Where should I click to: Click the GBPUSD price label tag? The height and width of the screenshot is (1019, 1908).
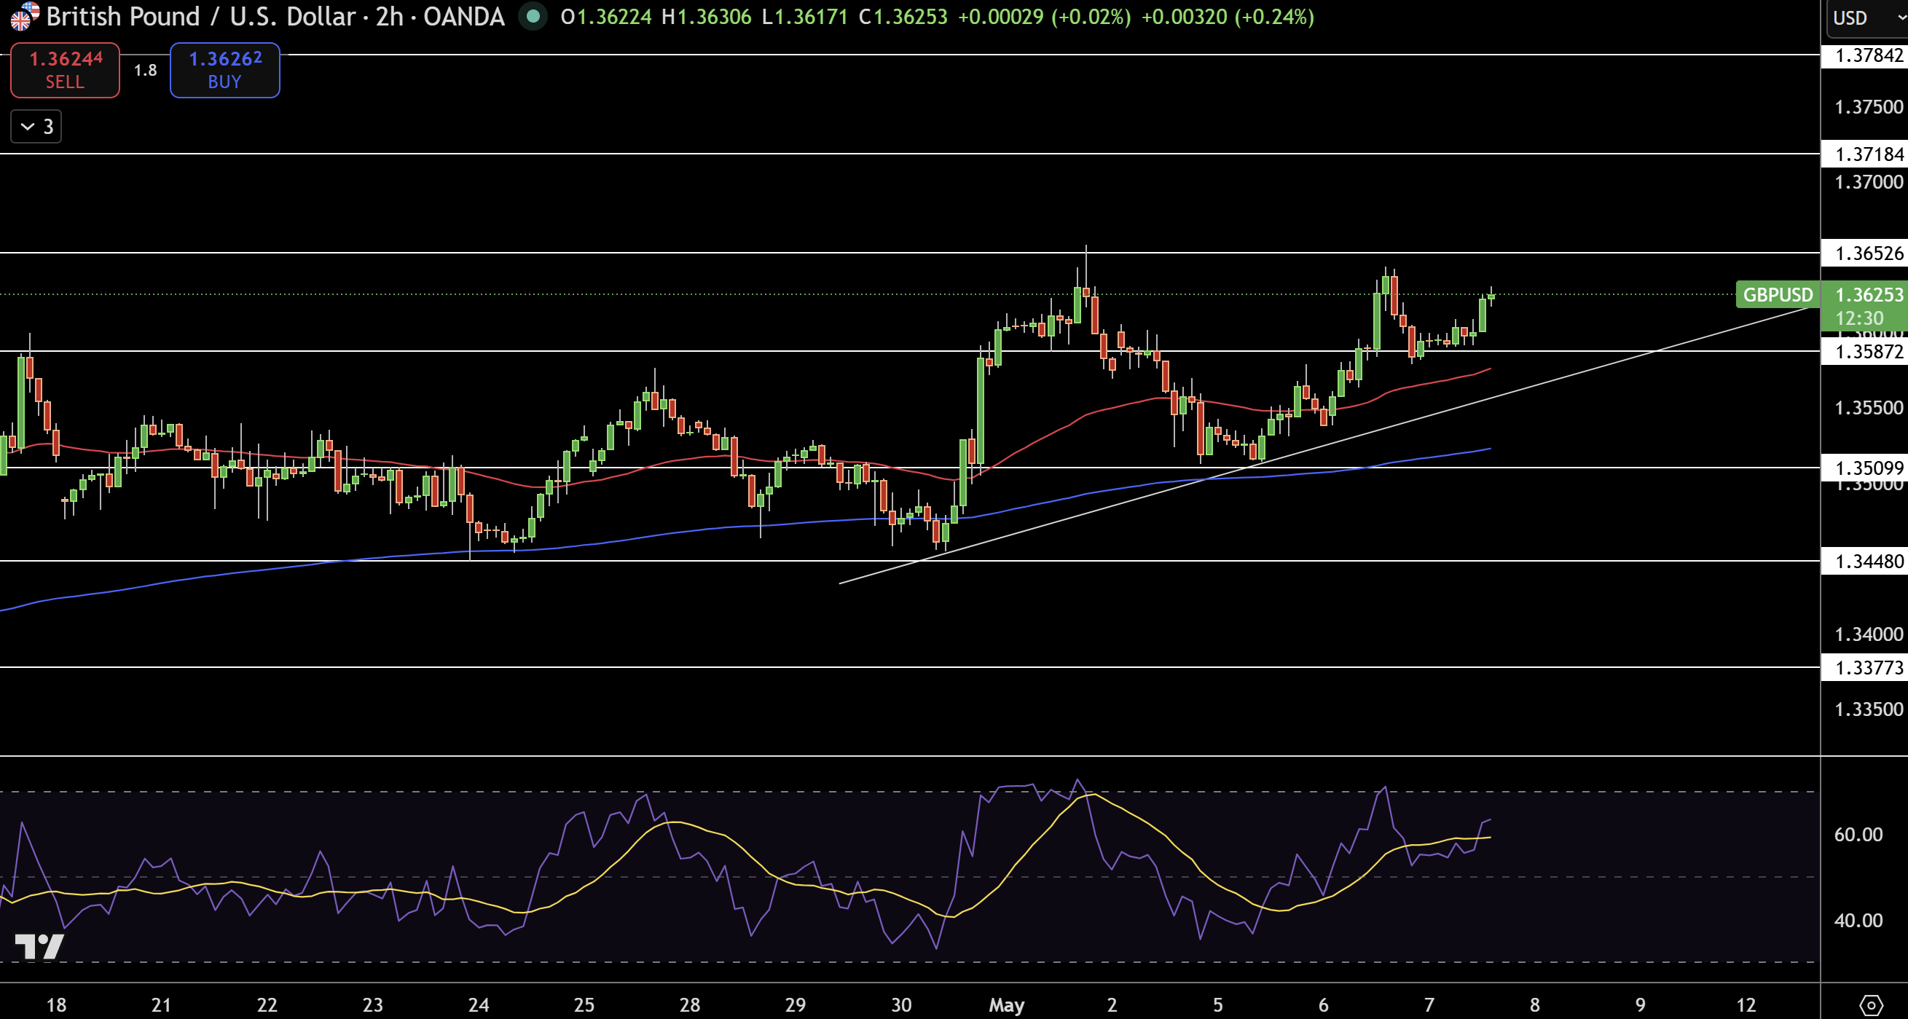tap(1778, 295)
